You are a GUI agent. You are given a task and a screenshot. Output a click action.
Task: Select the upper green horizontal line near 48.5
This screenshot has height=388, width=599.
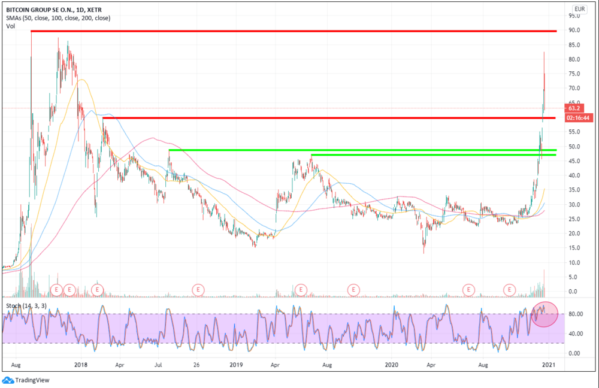coord(362,150)
